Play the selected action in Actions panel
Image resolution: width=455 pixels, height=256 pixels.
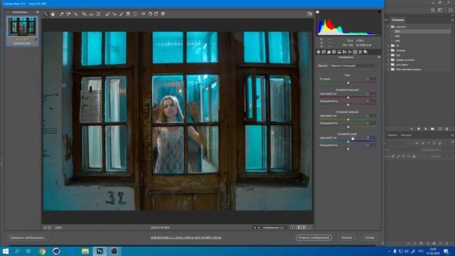(x=426, y=129)
